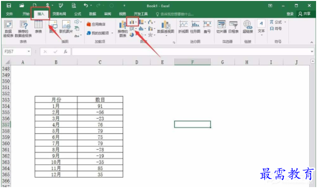318x189 pixels.
Task: Open the File (文件) tab
Action: pyautogui.click(x=10, y=14)
